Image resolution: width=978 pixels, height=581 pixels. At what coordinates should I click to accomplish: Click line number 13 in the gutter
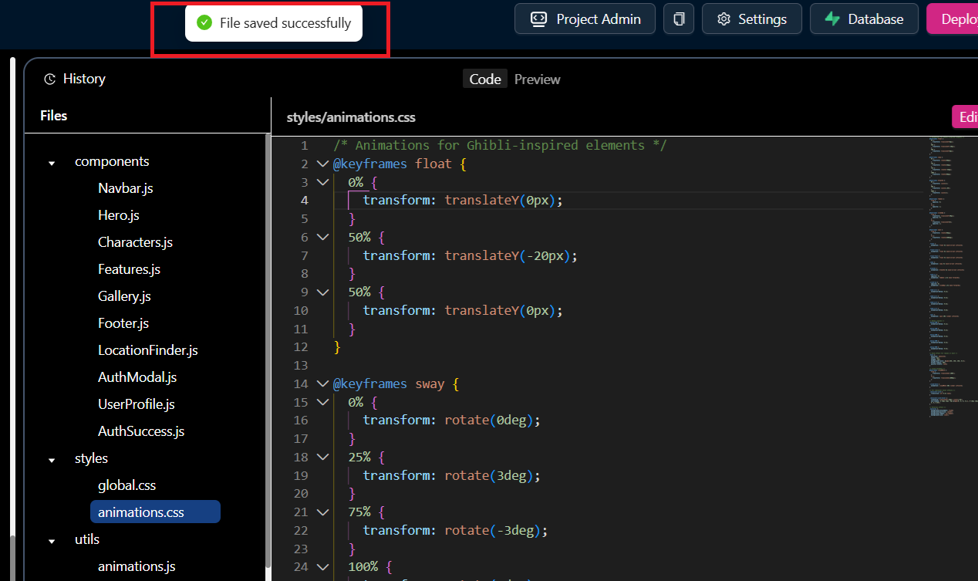pos(301,365)
